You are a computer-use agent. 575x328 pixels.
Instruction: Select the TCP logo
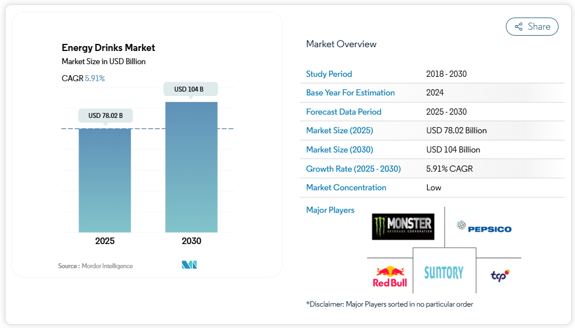(500, 275)
